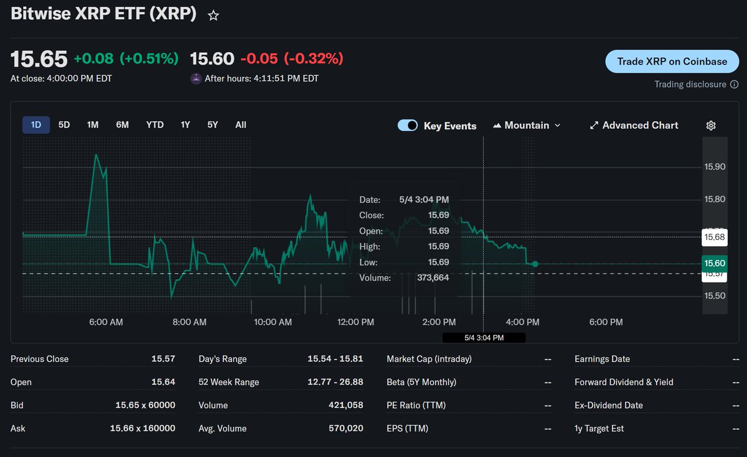Click the Avg. Volume value 570,020
The width and height of the screenshot is (747, 457).
pyautogui.click(x=345, y=428)
